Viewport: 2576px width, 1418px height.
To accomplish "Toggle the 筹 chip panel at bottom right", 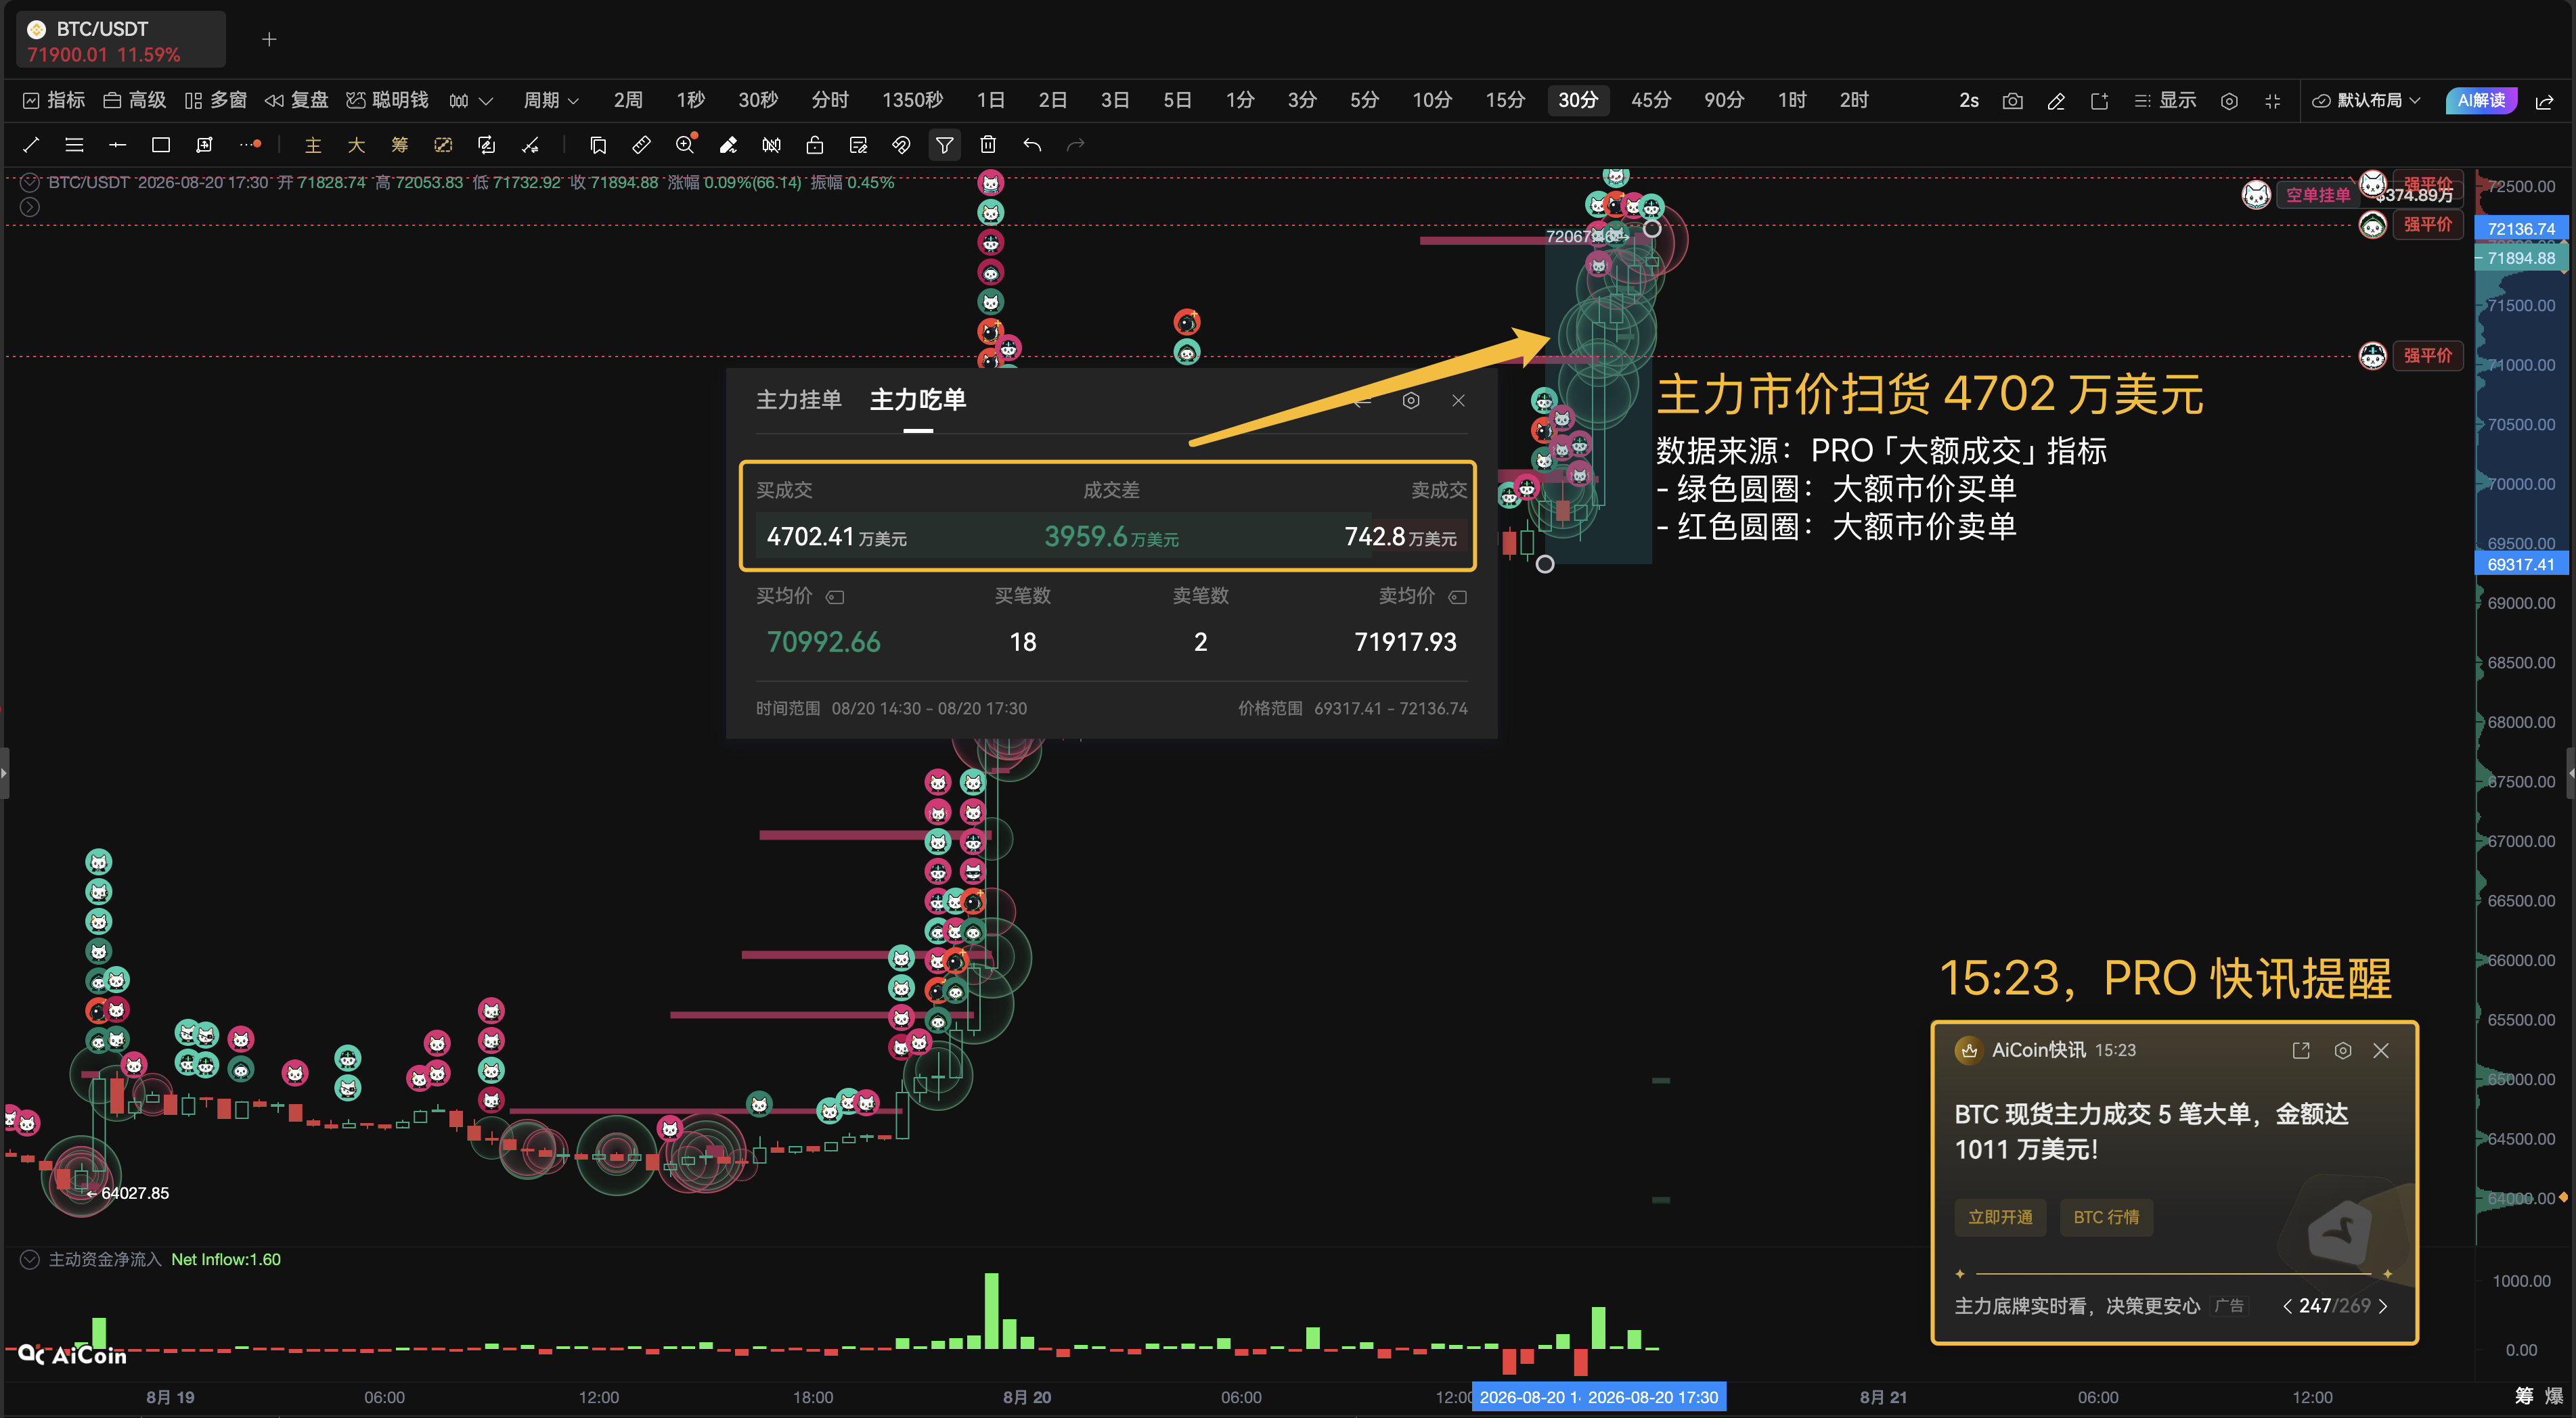I will 2524,1396.
